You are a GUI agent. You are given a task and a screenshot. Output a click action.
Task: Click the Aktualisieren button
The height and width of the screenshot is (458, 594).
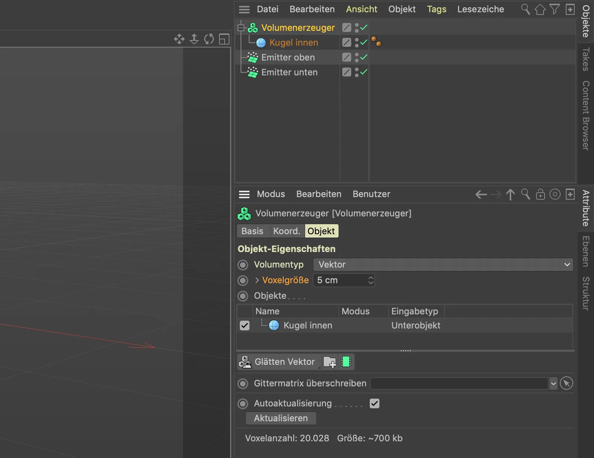pos(281,418)
